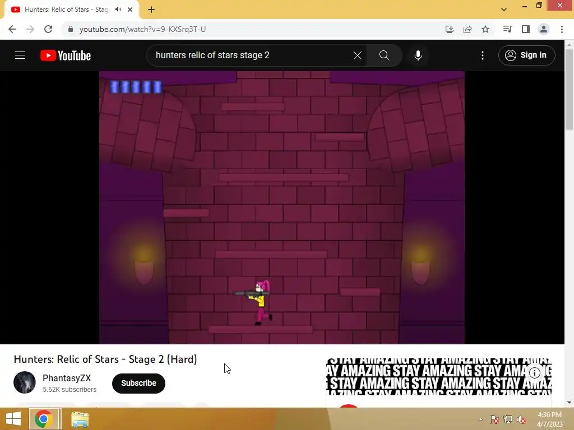Select the Hunters: Relic of Stars tab
This screenshot has height=430, width=574.
click(67, 10)
